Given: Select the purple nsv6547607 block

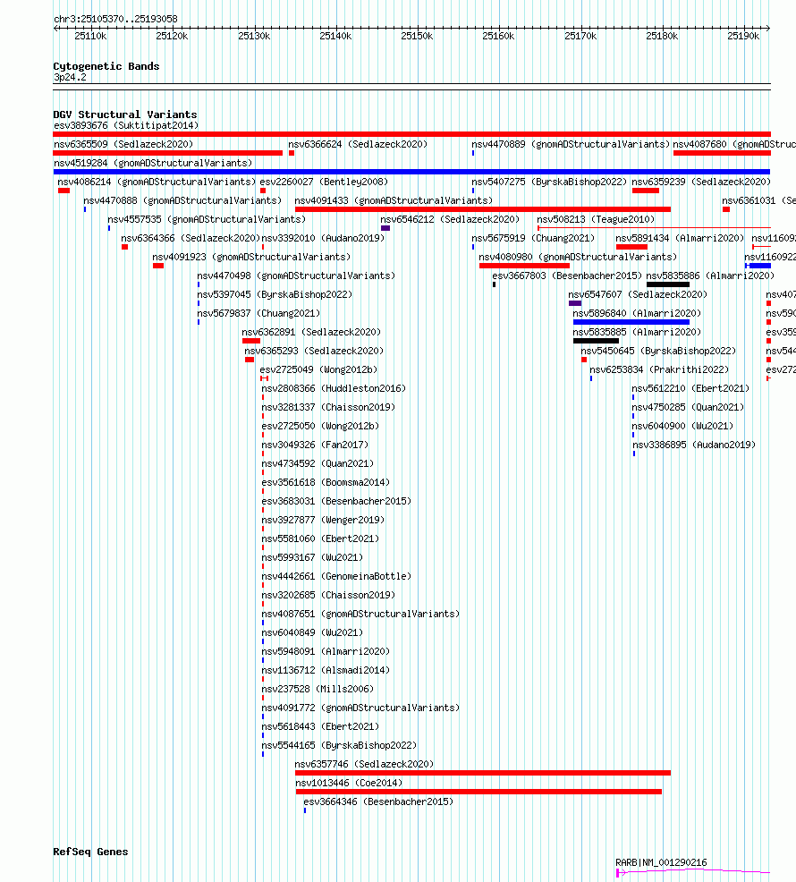Looking at the screenshot, I should pyautogui.click(x=575, y=303).
